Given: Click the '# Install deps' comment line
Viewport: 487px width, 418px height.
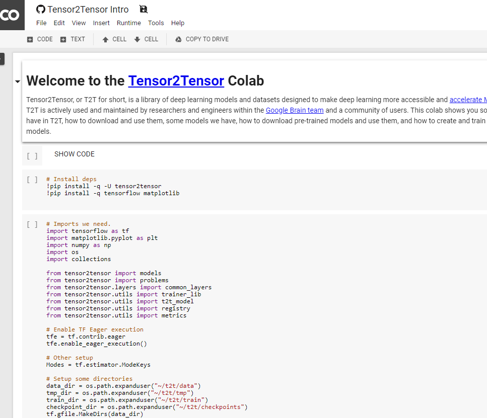Looking at the screenshot, I should pos(72,179).
